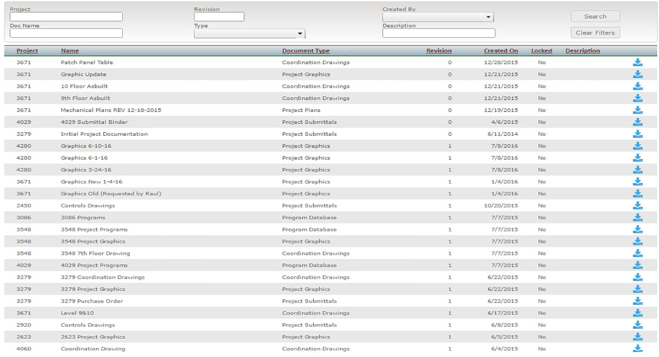Click the Clear Filters button
The image size is (659, 357).
pos(595,33)
